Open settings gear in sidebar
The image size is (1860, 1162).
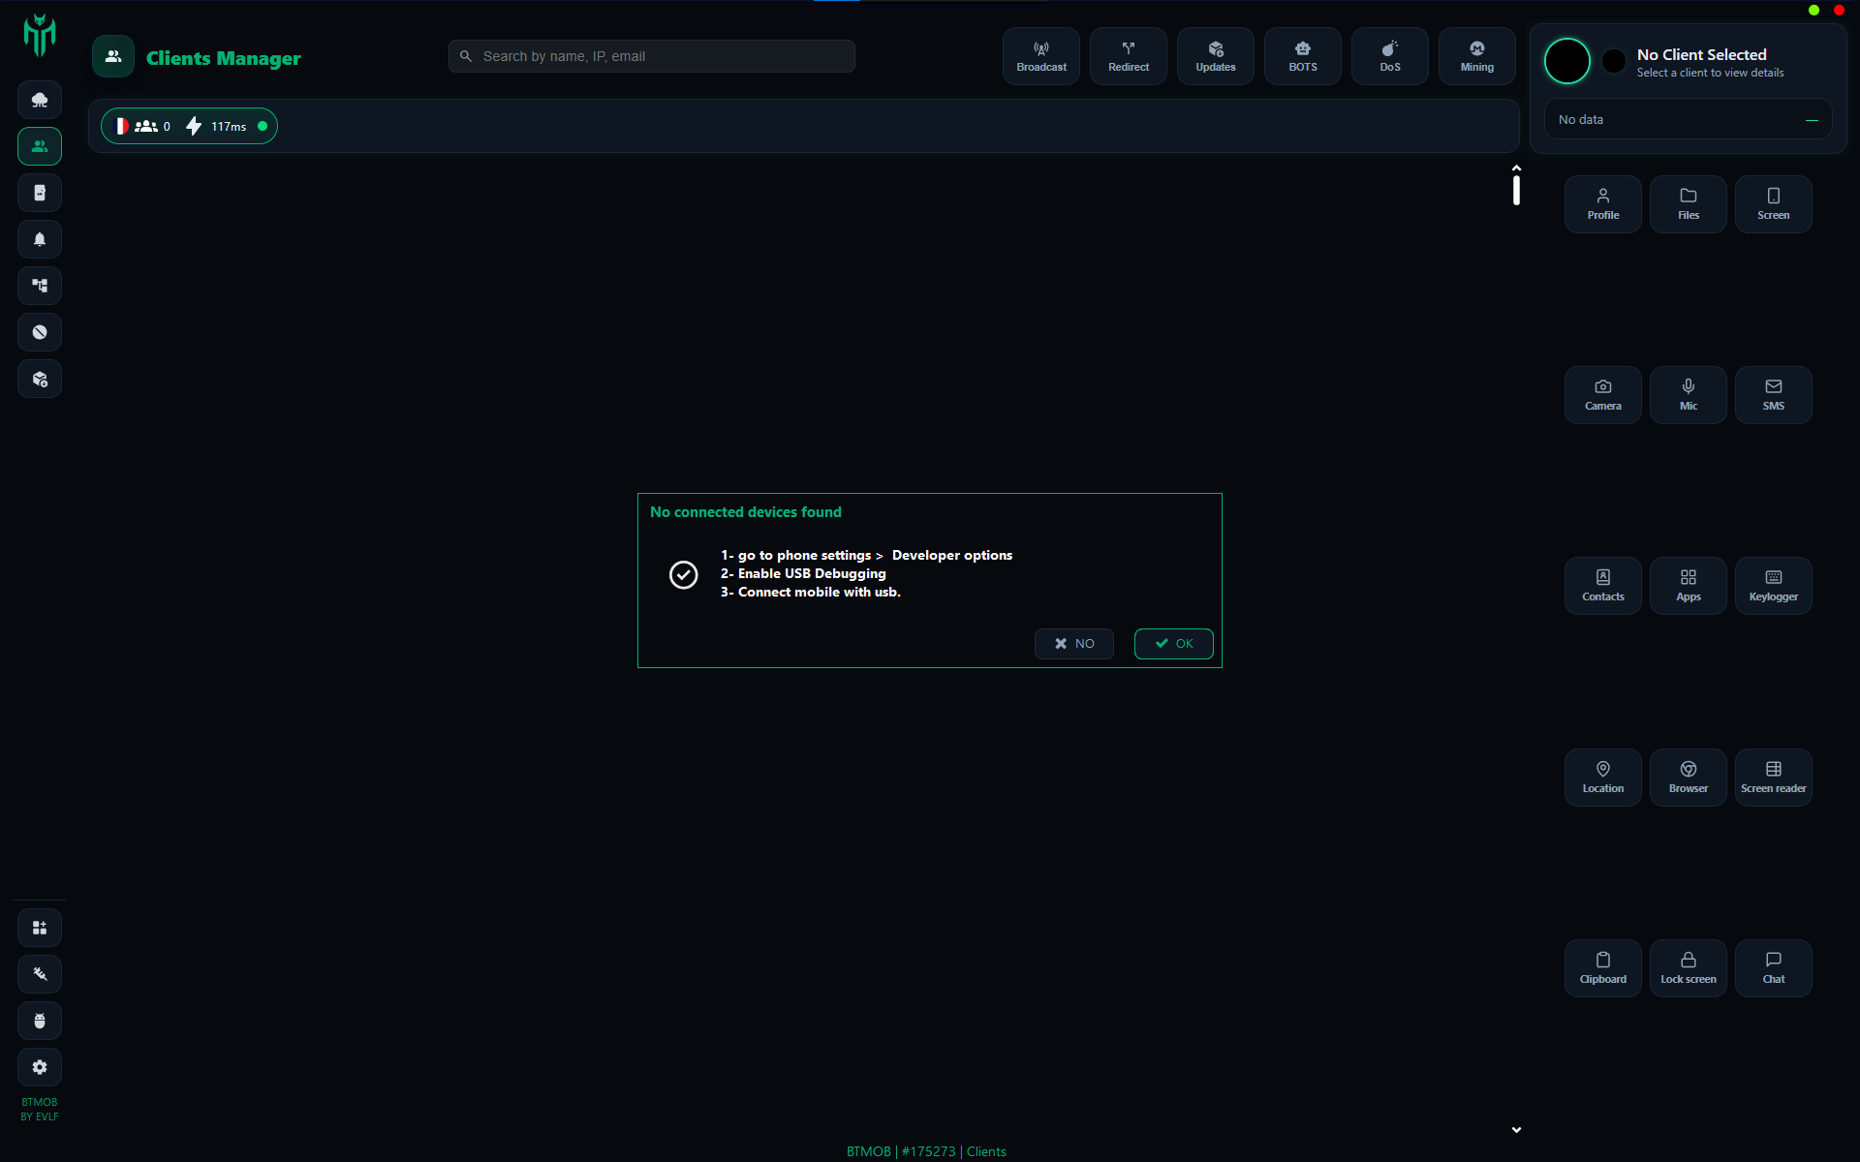[40, 1067]
